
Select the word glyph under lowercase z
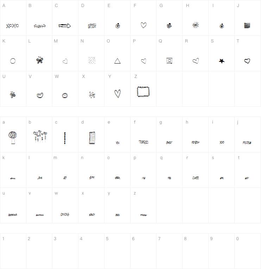click(x=144, y=215)
